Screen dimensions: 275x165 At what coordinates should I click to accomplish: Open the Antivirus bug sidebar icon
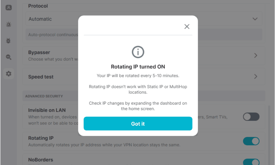8,41
